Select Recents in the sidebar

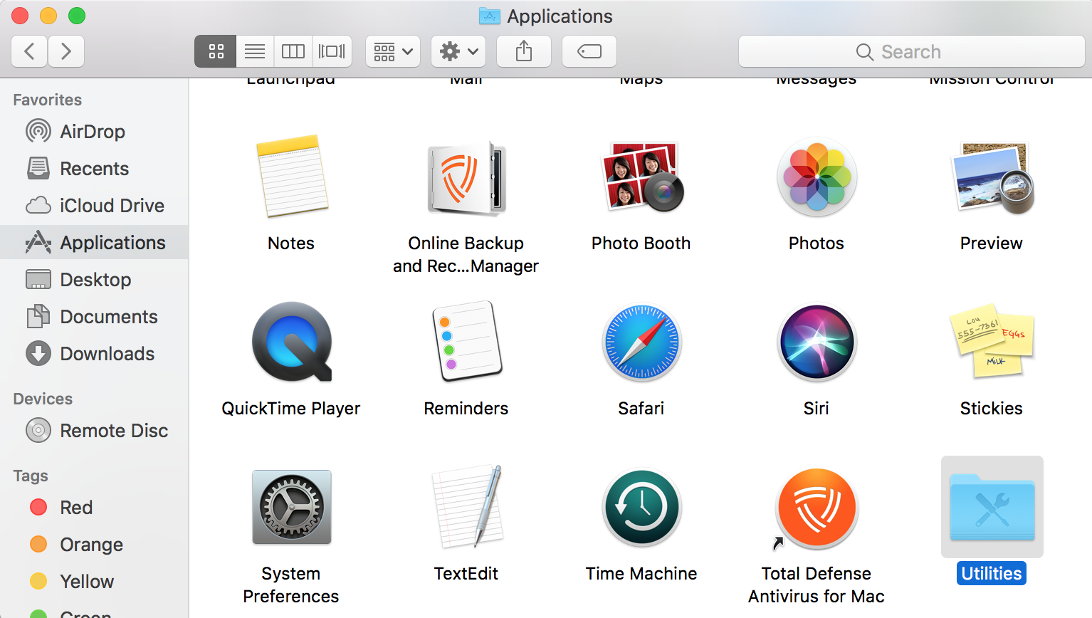[94, 169]
